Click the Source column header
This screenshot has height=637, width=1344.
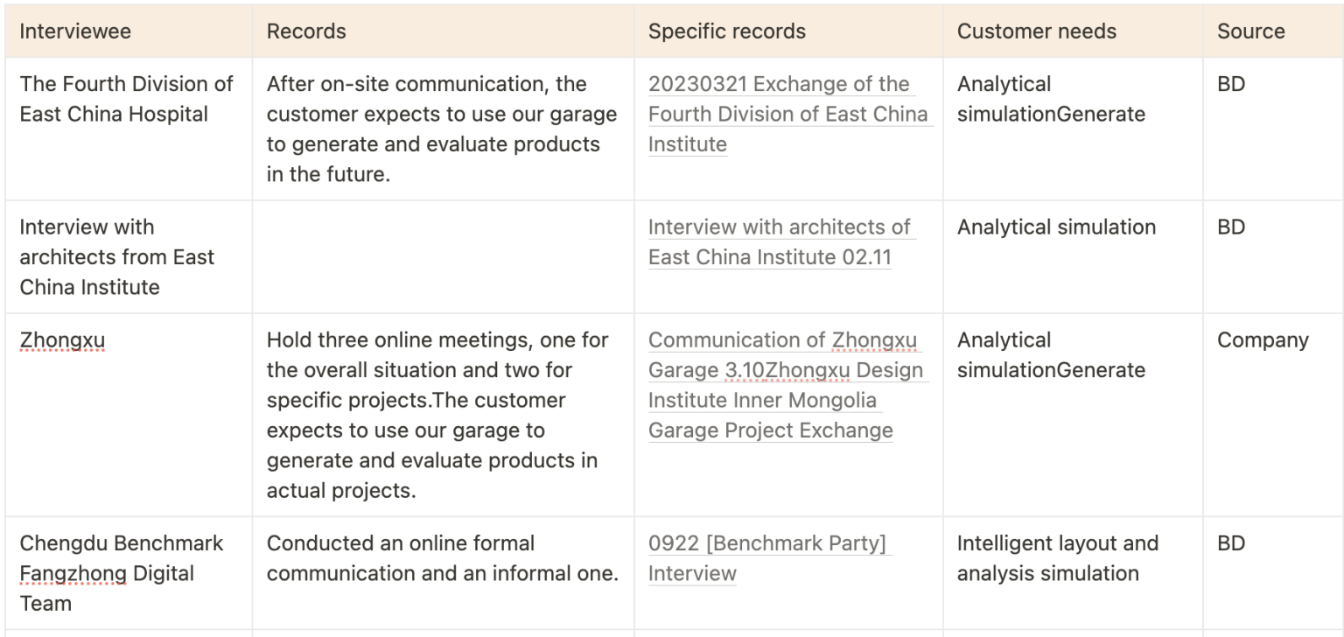[x=1250, y=31]
